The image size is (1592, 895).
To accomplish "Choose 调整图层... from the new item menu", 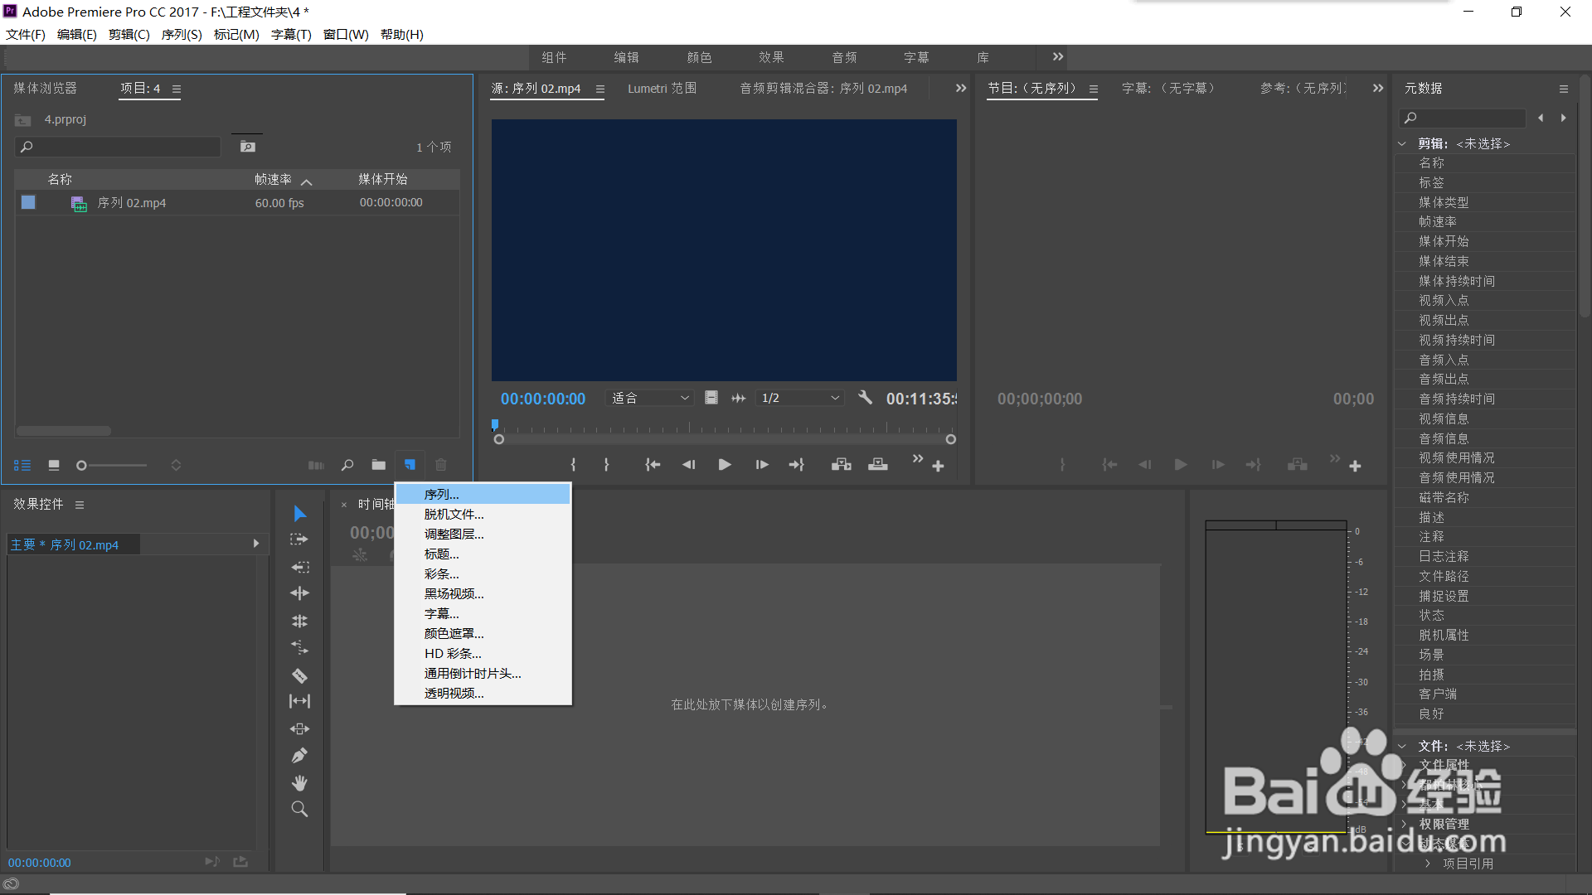I will (483, 534).
